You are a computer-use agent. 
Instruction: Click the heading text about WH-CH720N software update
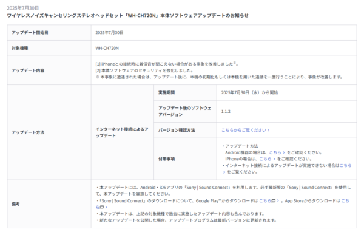(127, 16)
